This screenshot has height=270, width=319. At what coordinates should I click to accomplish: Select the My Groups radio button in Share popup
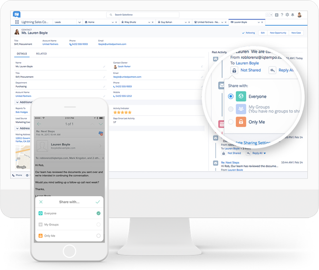click(x=231, y=109)
